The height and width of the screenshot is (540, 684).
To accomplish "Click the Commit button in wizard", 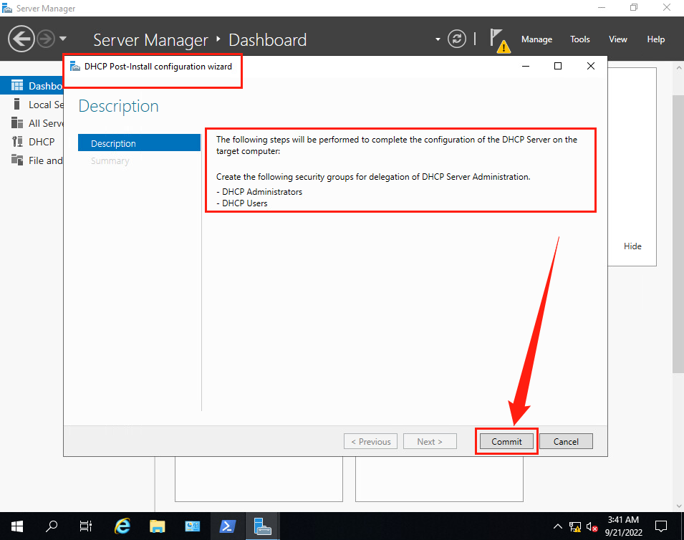I will pos(506,441).
